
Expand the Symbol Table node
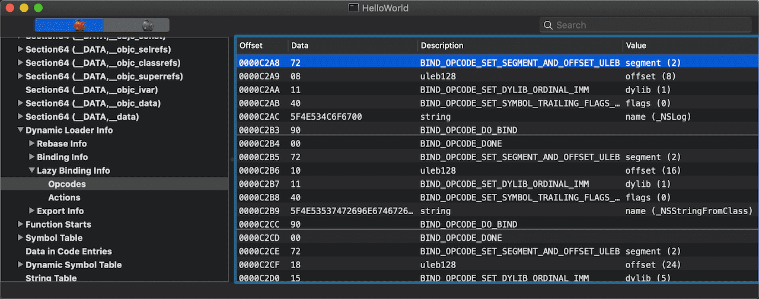tap(21, 238)
